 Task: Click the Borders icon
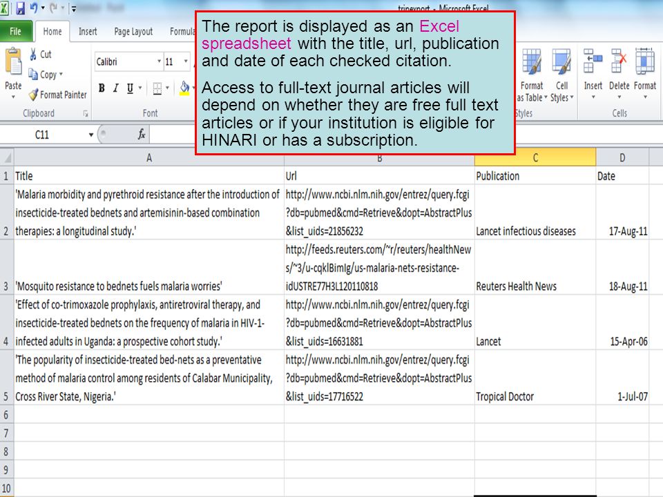pos(157,88)
